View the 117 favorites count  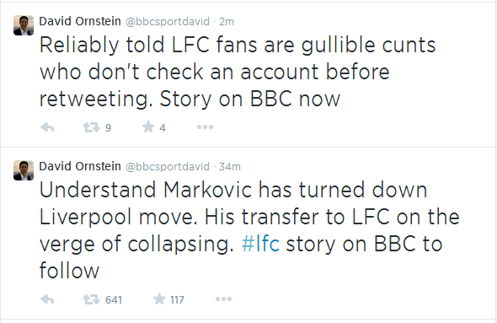177,300
